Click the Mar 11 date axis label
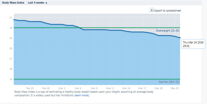 click(x=110, y=88)
